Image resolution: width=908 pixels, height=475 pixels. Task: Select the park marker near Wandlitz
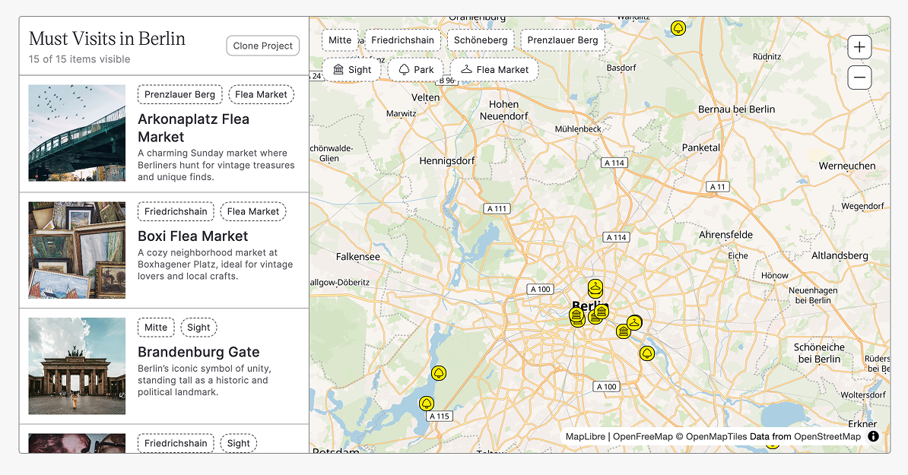(x=678, y=28)
